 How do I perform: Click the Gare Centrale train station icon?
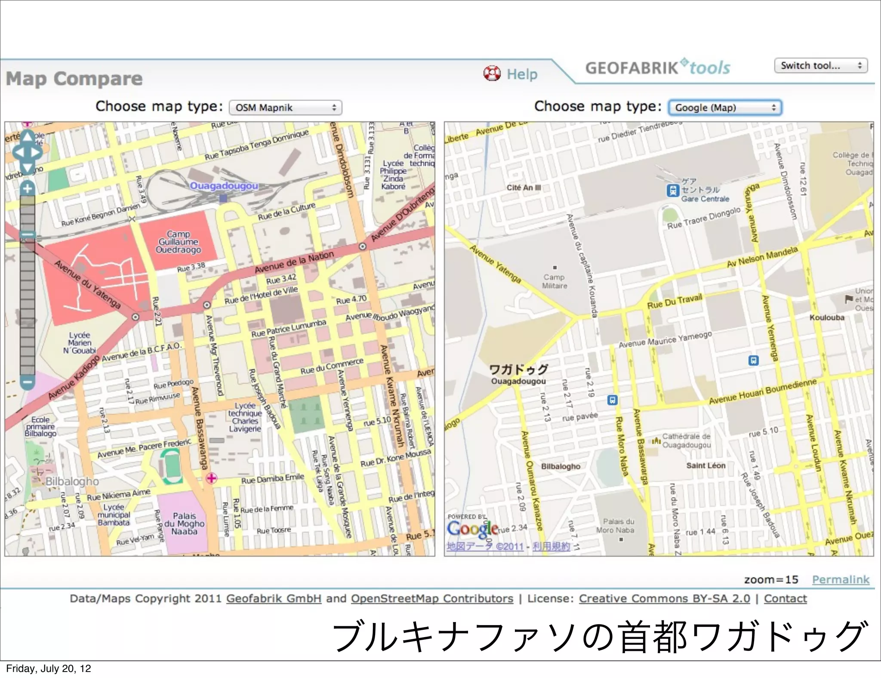click(672, 190)
